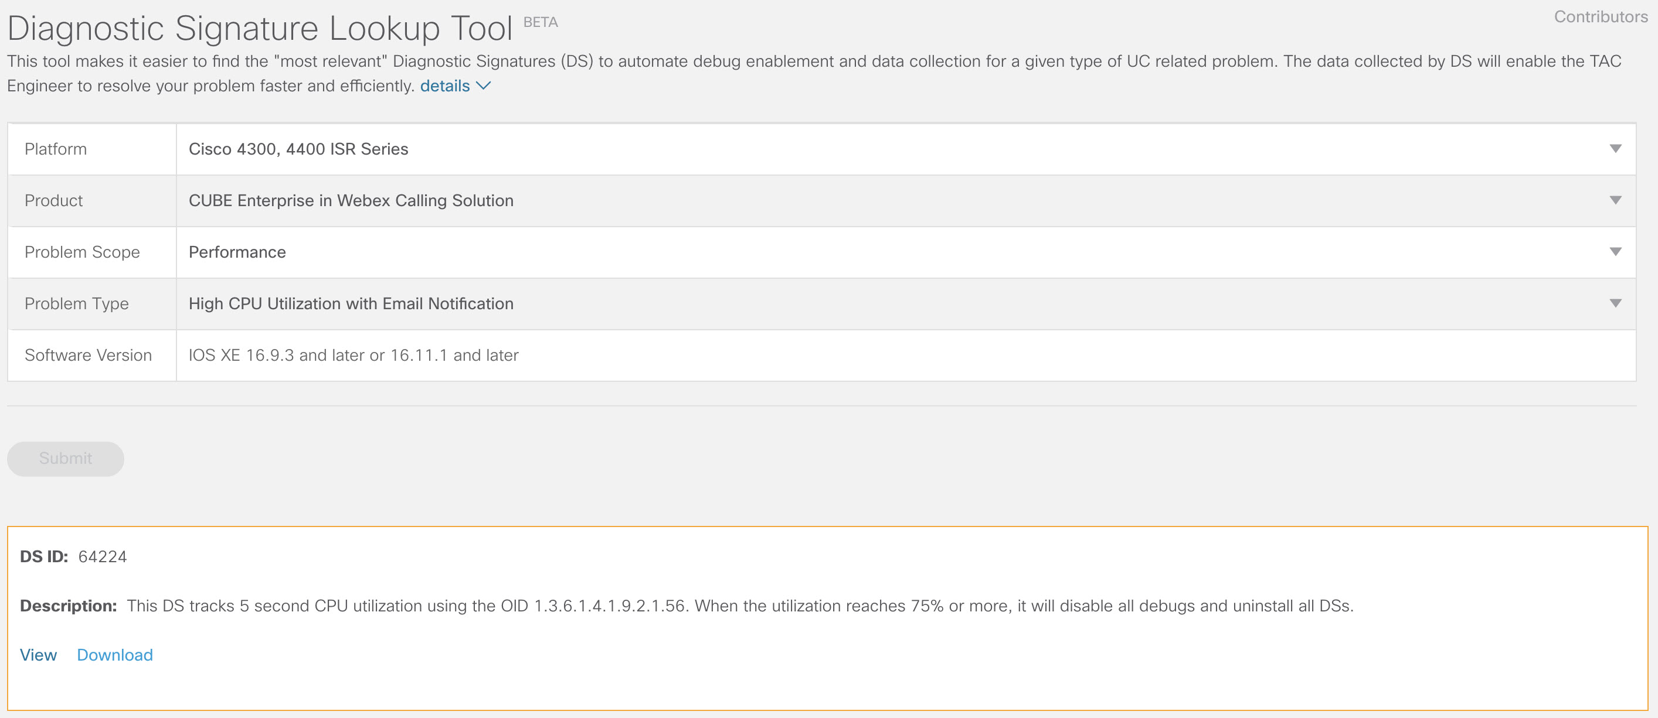Click the CUBE Enterprise in Webex Calling value
The height and width of the screenshot is (718, 1658).
[x=350, y=200]
